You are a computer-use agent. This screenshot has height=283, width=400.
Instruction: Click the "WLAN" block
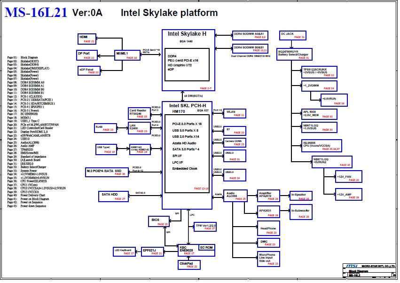click(x=235, y=113)
